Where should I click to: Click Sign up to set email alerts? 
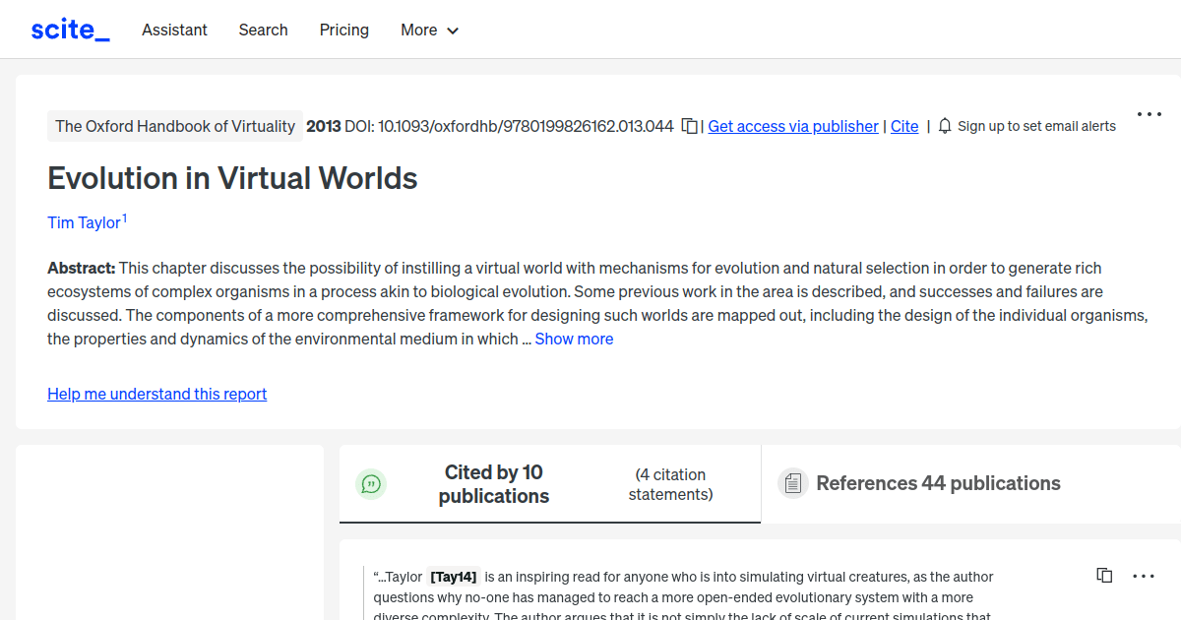click(x=1036, y=126)
